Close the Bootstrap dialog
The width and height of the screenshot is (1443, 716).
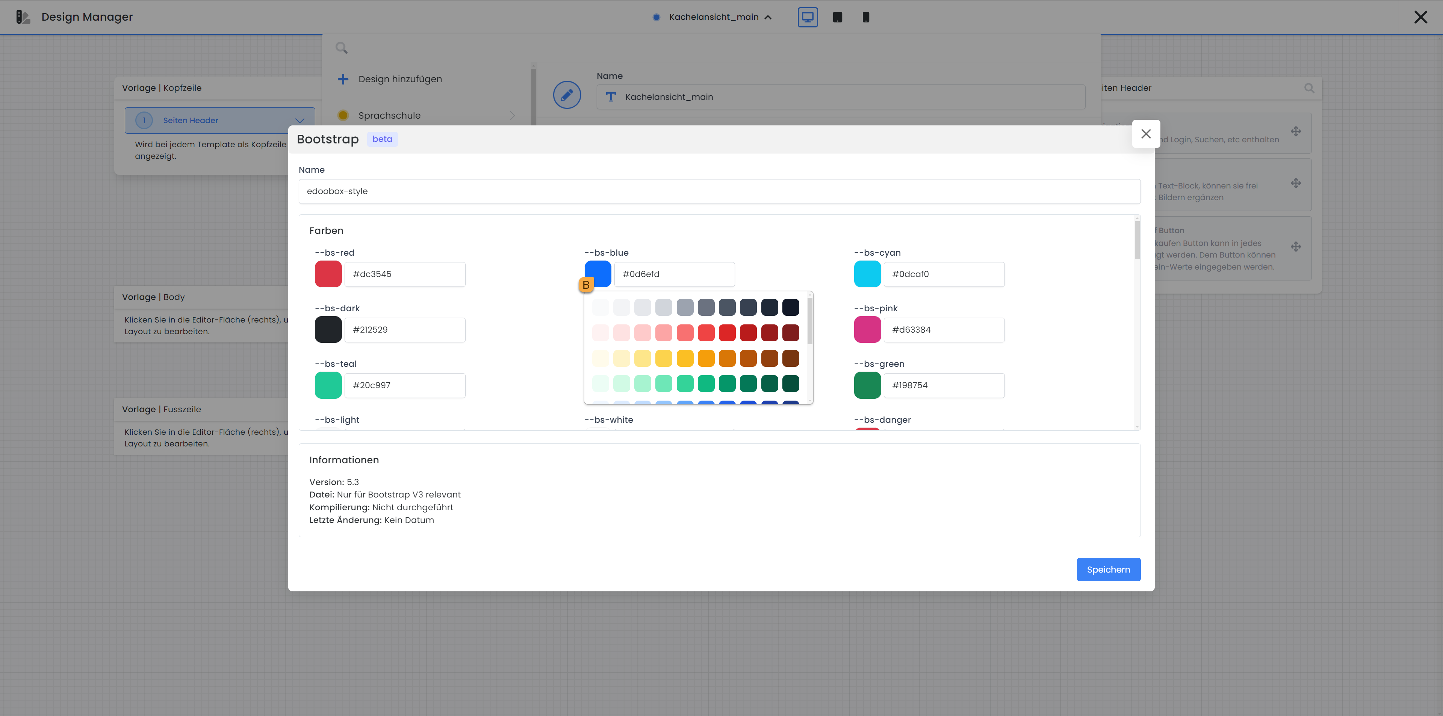click(x=1145, y=134)
